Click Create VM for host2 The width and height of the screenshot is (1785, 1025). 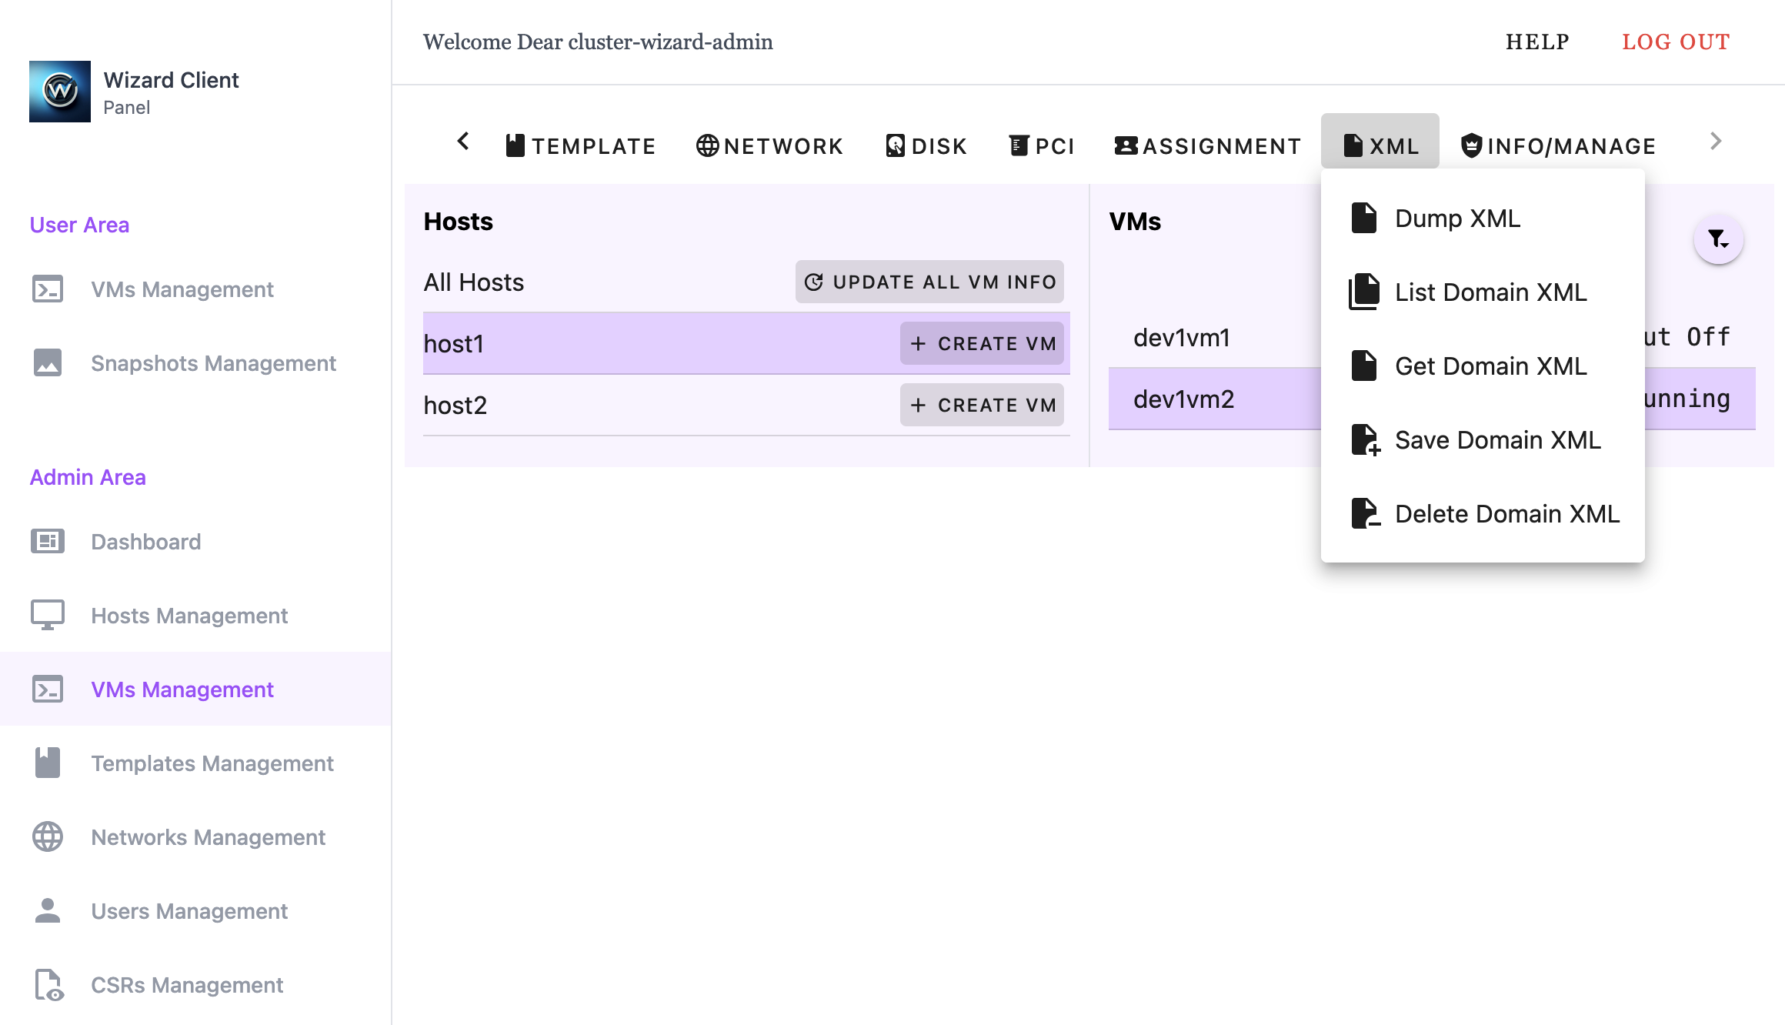click(x=982, y=406)
